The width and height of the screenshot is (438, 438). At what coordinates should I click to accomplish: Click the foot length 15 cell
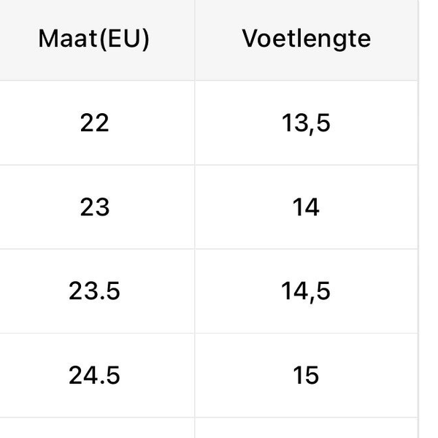[306, 375]
